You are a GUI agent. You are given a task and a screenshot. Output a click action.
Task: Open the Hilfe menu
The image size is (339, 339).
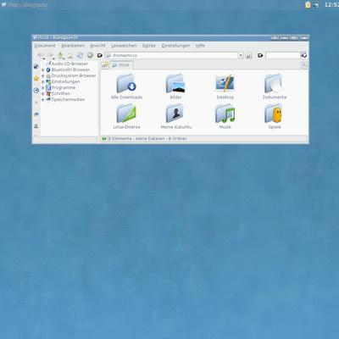coord(200,46)
